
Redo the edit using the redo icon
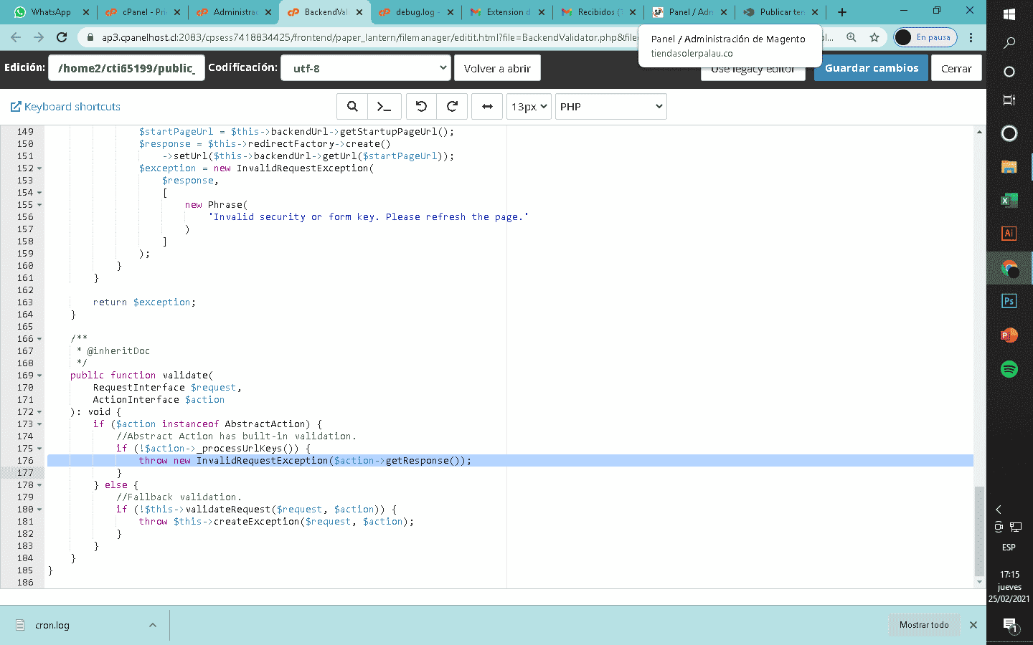pyautogui.click(x=452, y=106)
